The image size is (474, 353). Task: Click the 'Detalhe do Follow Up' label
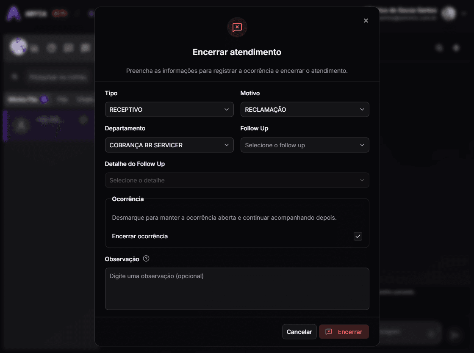[x=135, y=164]
